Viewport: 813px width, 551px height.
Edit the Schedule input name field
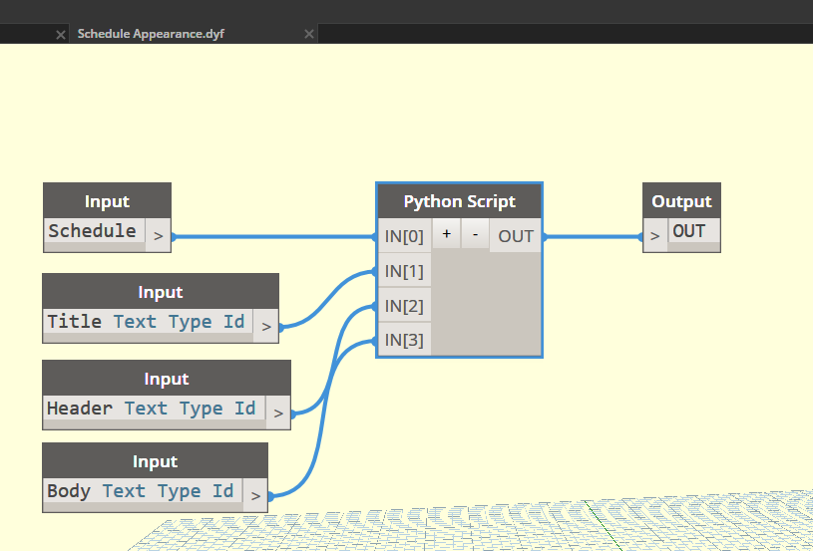(93, 231)
